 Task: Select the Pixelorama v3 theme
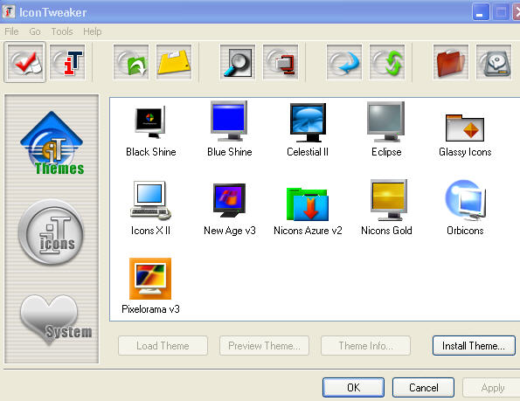point(150,287)
